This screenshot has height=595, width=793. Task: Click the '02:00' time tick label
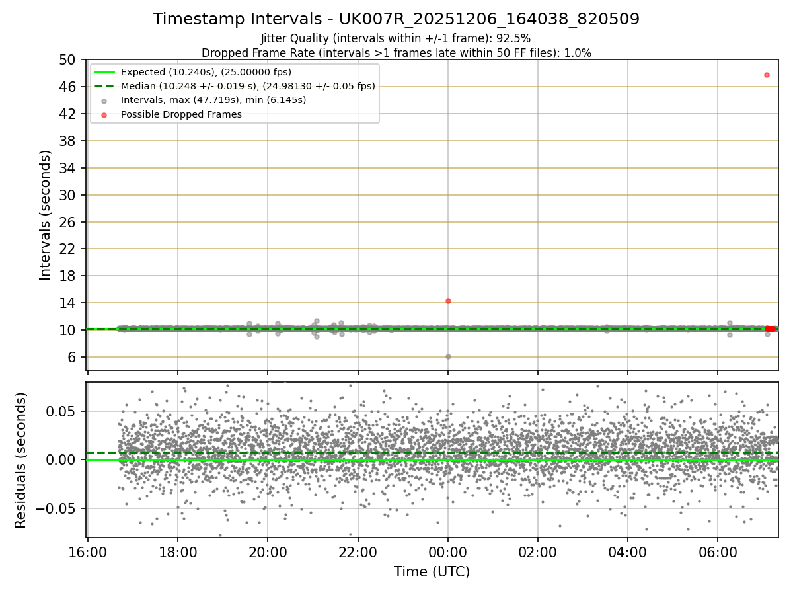(538, 551)
